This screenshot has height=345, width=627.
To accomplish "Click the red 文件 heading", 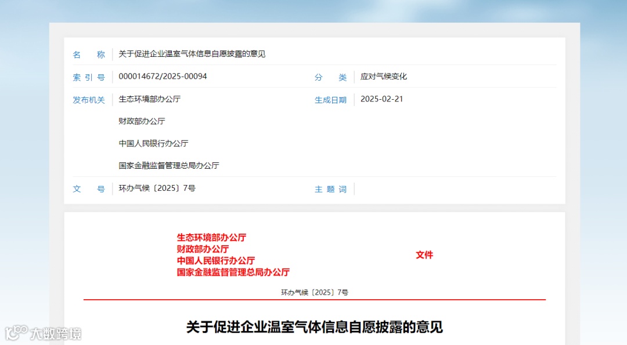I will tap(424, 255).
